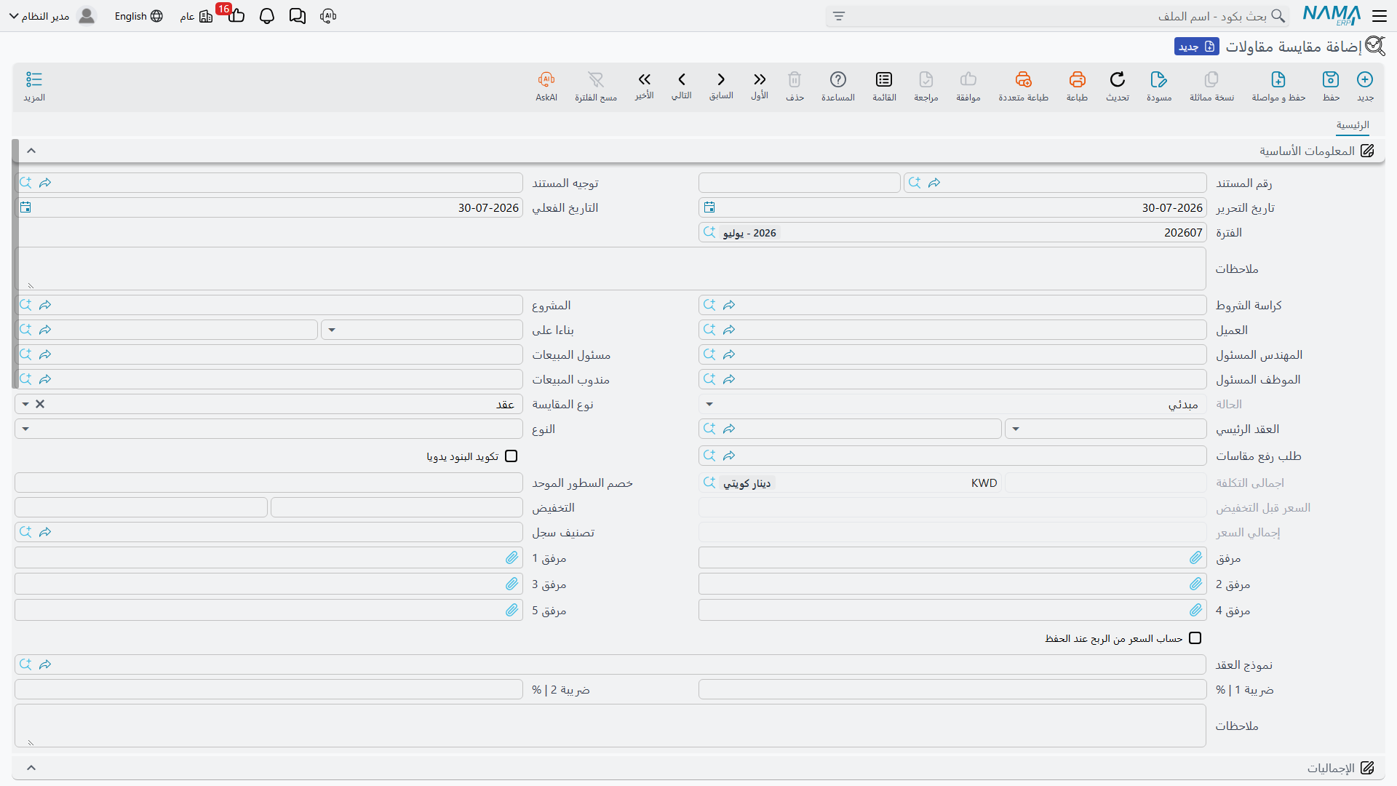Screen dimensions: 1397x786
Task: Clear نوع المقايسة selected value
Action: pyautogui.click(x=40, y=405)
